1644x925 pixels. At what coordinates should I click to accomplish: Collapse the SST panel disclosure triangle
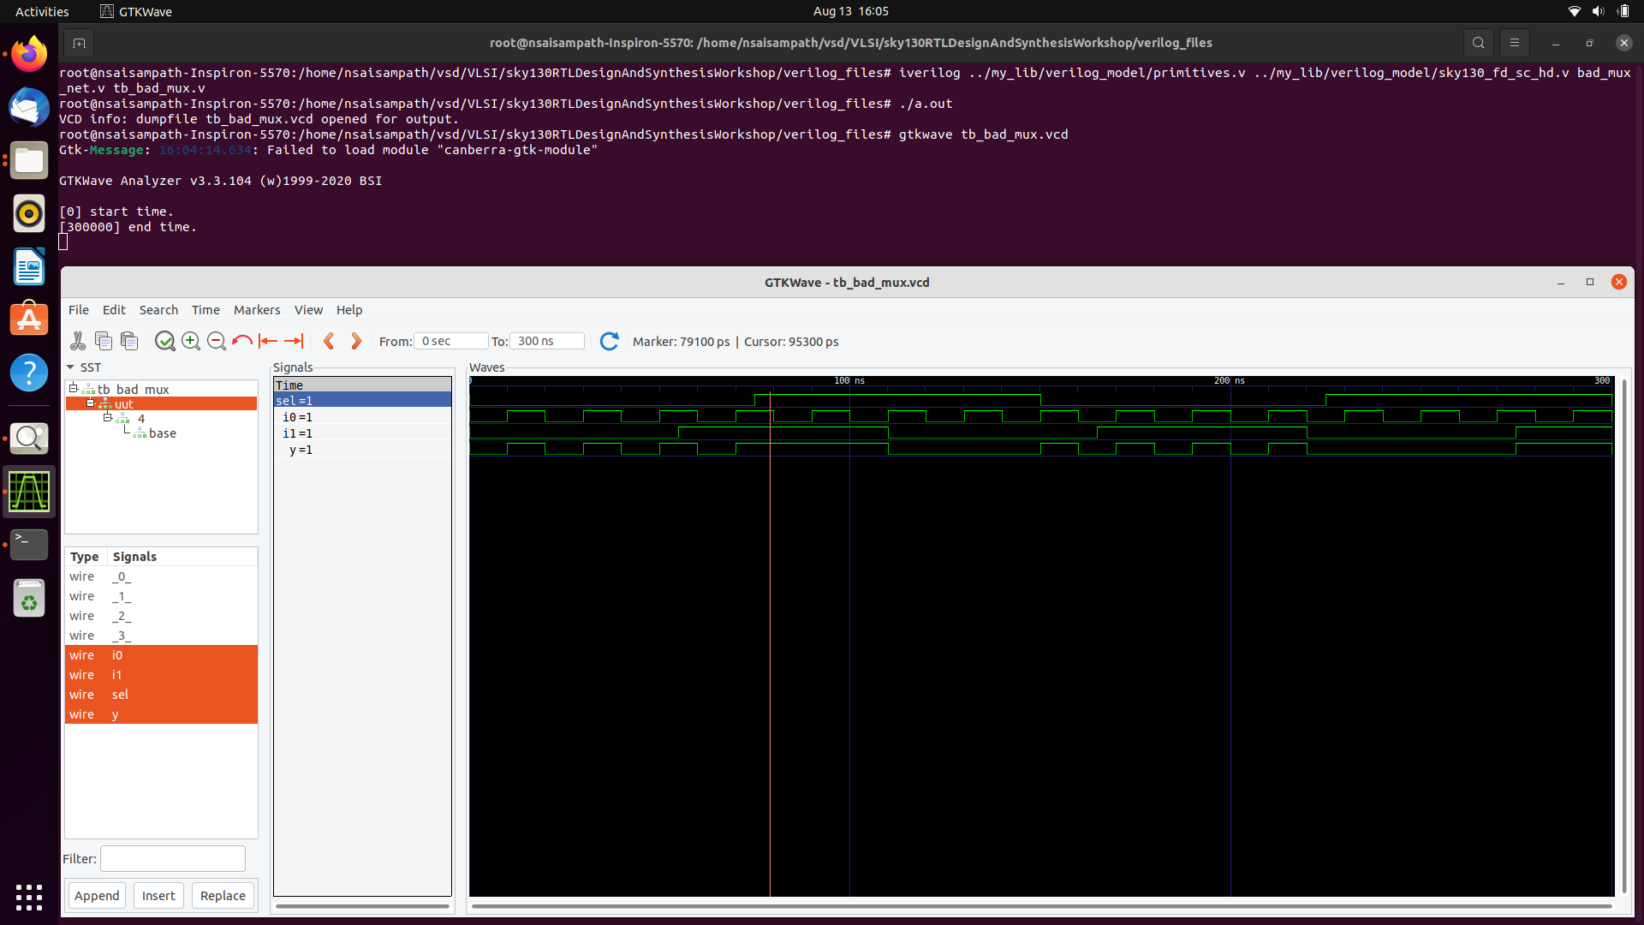point(70,367)
